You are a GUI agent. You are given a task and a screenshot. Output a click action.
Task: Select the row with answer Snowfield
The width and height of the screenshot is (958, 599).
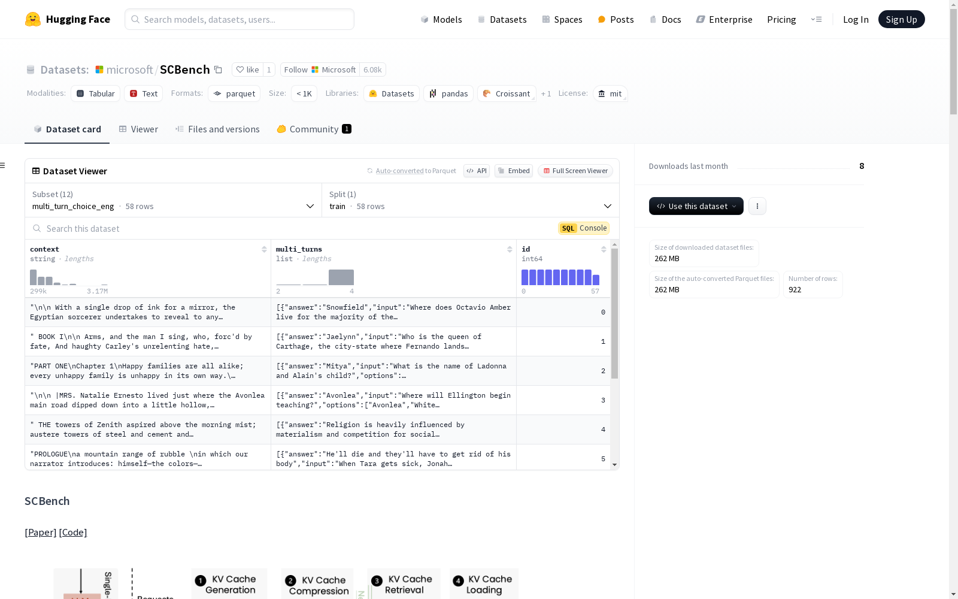318,312
